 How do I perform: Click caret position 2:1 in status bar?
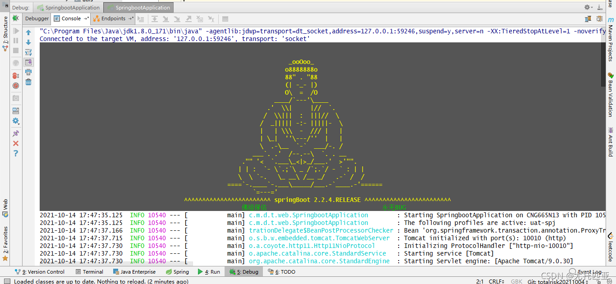pos(480,281)
